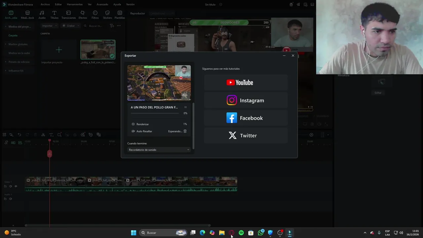Click the red playhead scissors marker
Image resolution: width=423 pixels, height=238 pixels.
pyautogui.click(x=50, y=154)
